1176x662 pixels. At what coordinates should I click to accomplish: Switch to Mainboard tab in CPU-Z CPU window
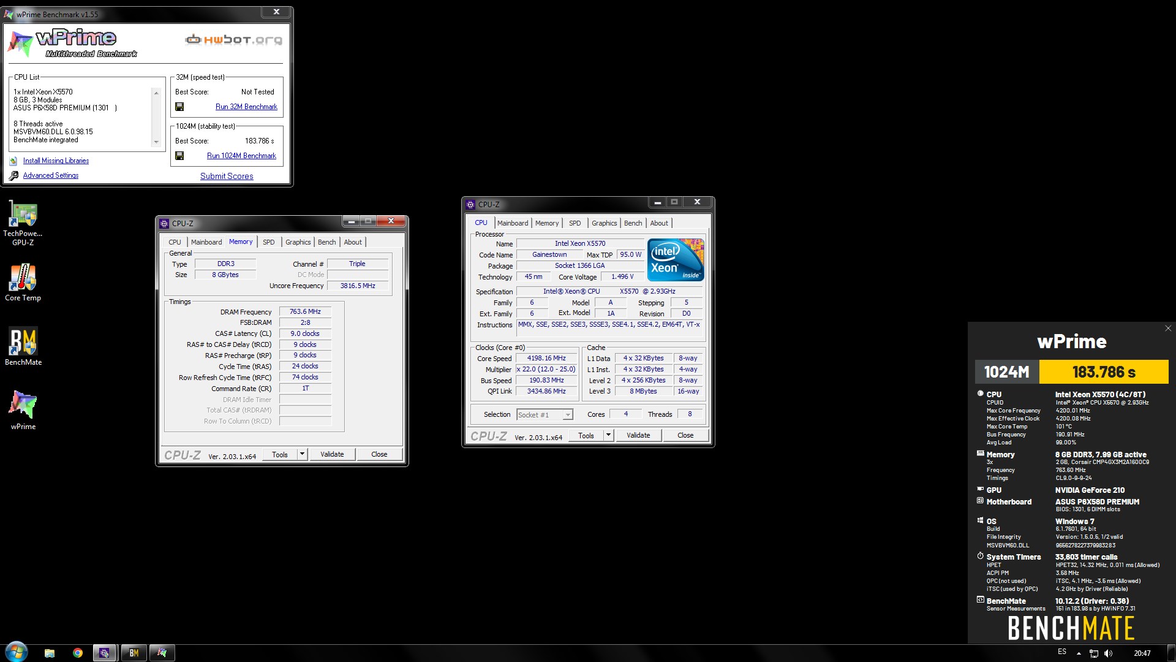point(513,223)
